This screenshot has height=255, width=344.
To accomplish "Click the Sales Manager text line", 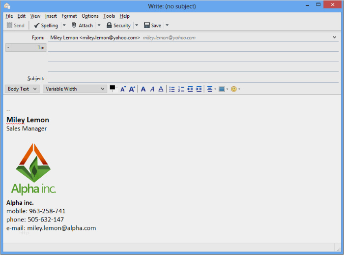I will (x=27, y=128).
